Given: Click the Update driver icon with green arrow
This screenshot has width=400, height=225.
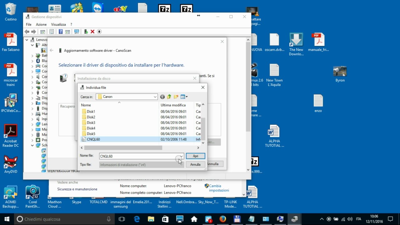Looking at the screenshot, I should click(x=86, y=32).
